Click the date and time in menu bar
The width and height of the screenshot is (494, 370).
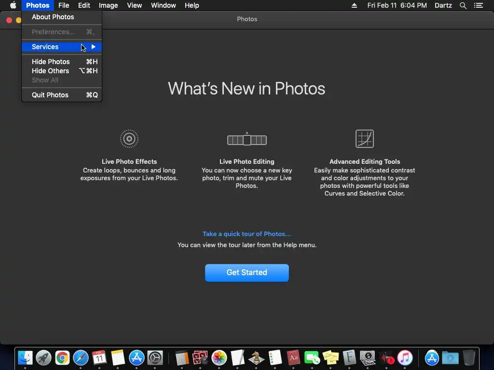397,5
